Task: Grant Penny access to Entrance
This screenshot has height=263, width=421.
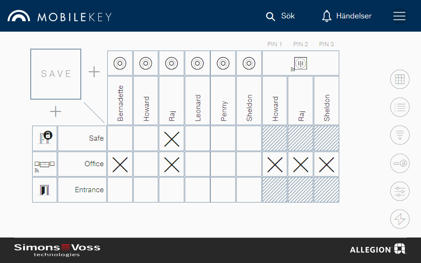Action: click(x=223, y=190)
